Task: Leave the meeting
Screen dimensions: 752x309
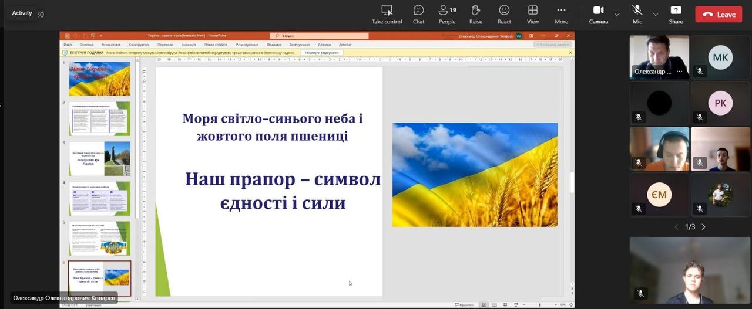Action: point(719,15)
